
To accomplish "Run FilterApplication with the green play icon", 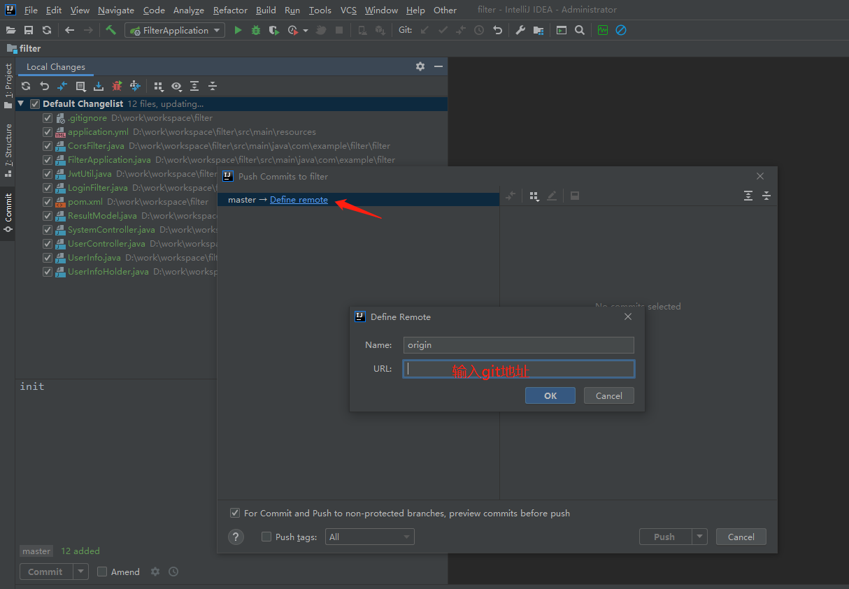I will [x=238, y=30].
